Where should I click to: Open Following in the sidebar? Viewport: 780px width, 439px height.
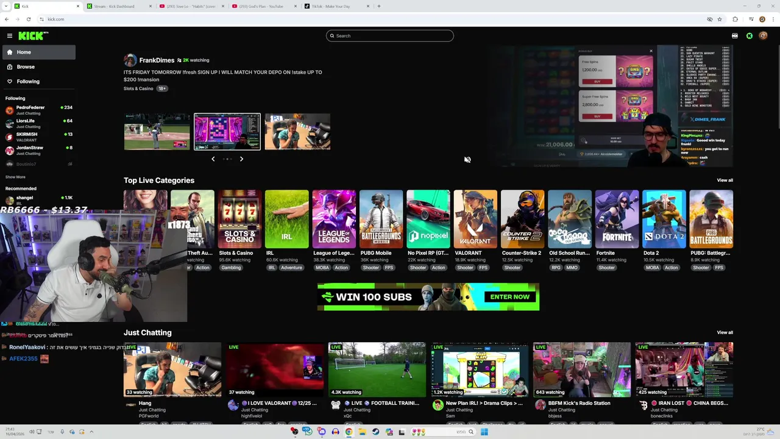click(39, 82)
